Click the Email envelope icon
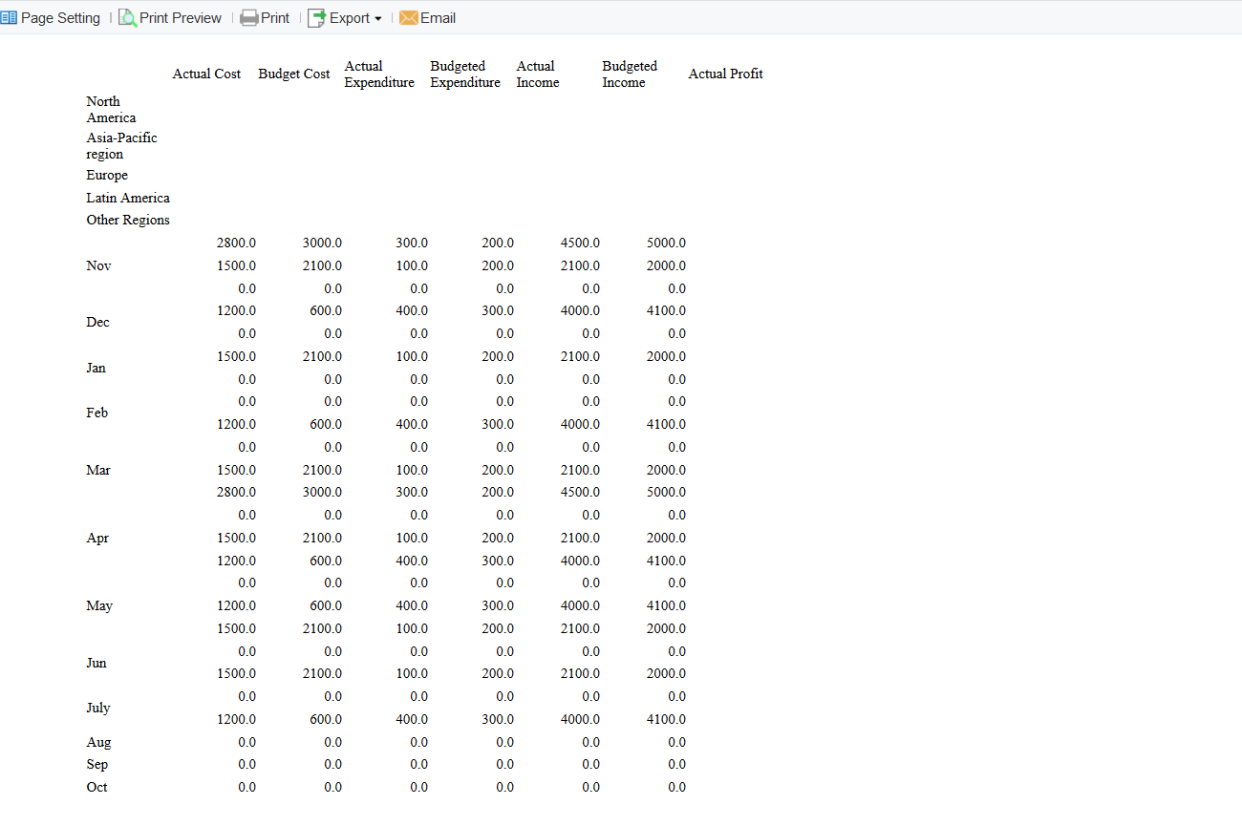This screenshot has width=1242, height=826. coord(409,17)
